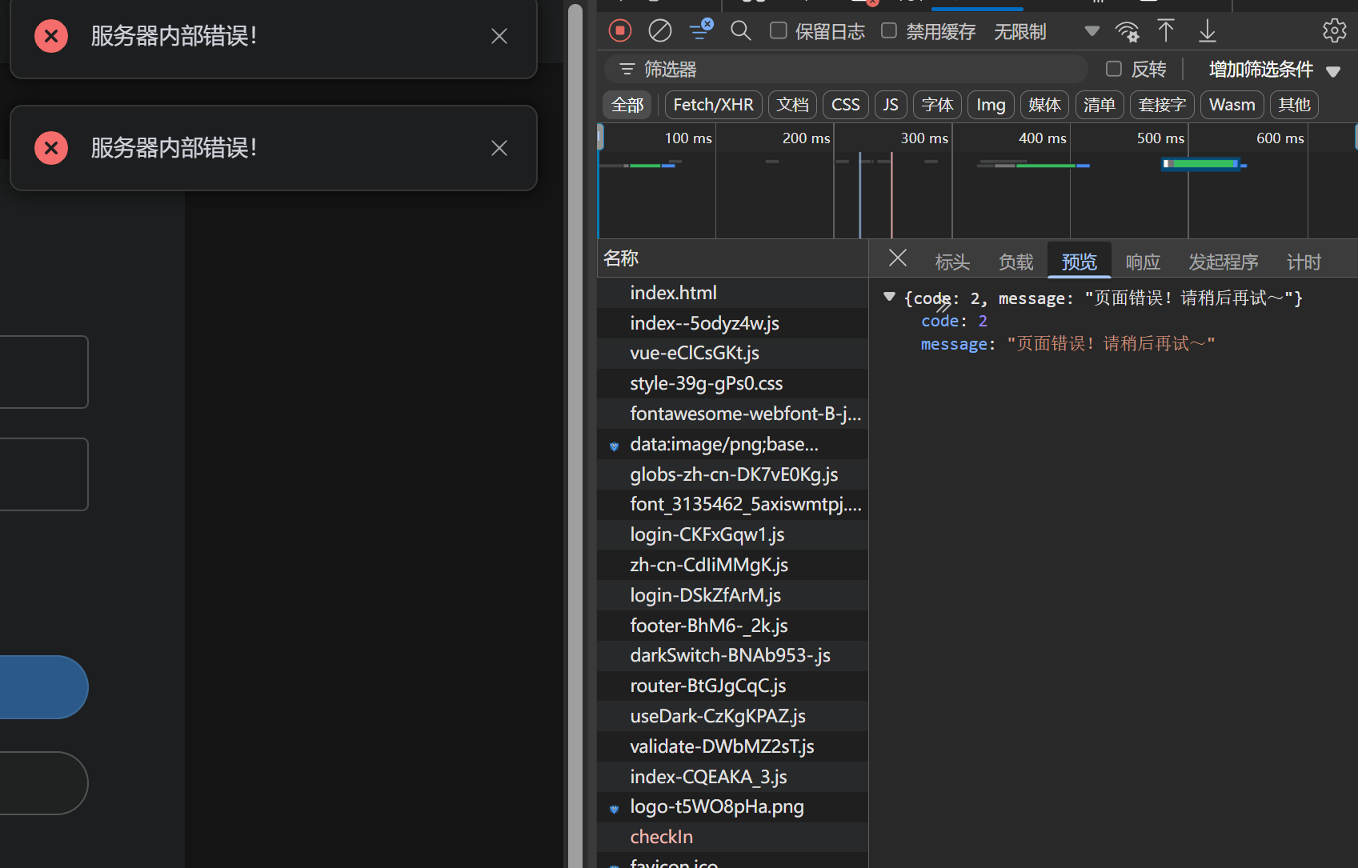Toggle the network filter funnel icon
Viewport: 1358px width, 868px height.
[x=701, y=30]
